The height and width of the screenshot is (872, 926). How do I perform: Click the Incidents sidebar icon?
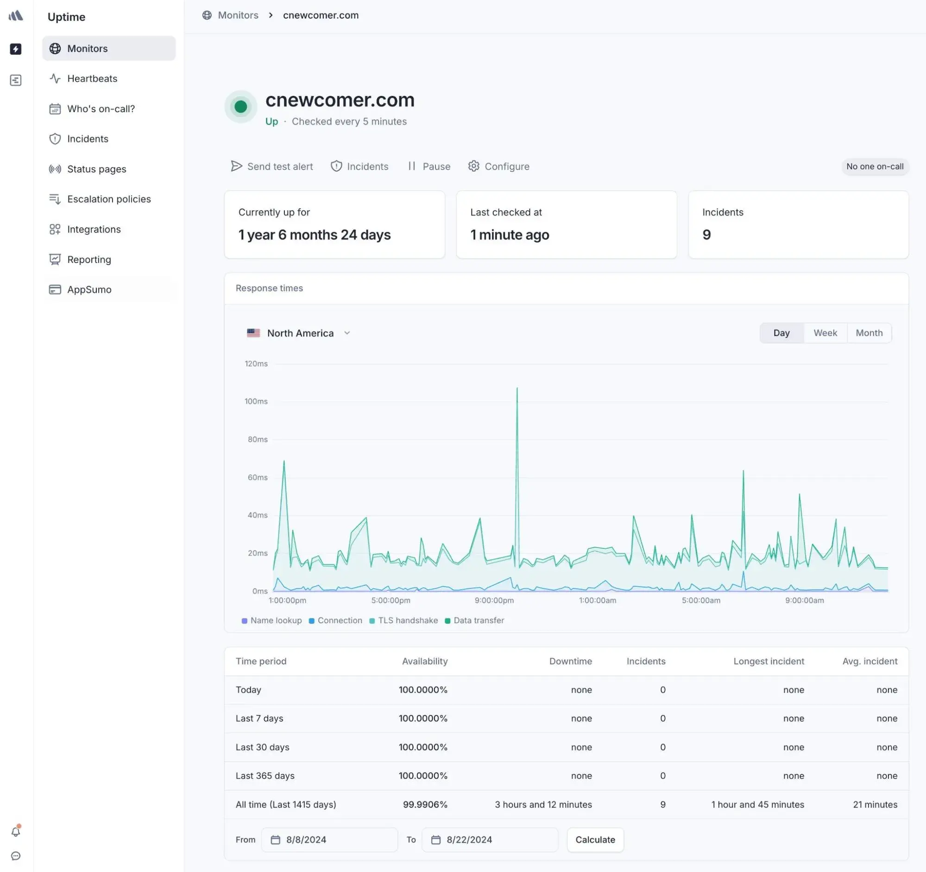pyautogui.click(x=55, y=139)
